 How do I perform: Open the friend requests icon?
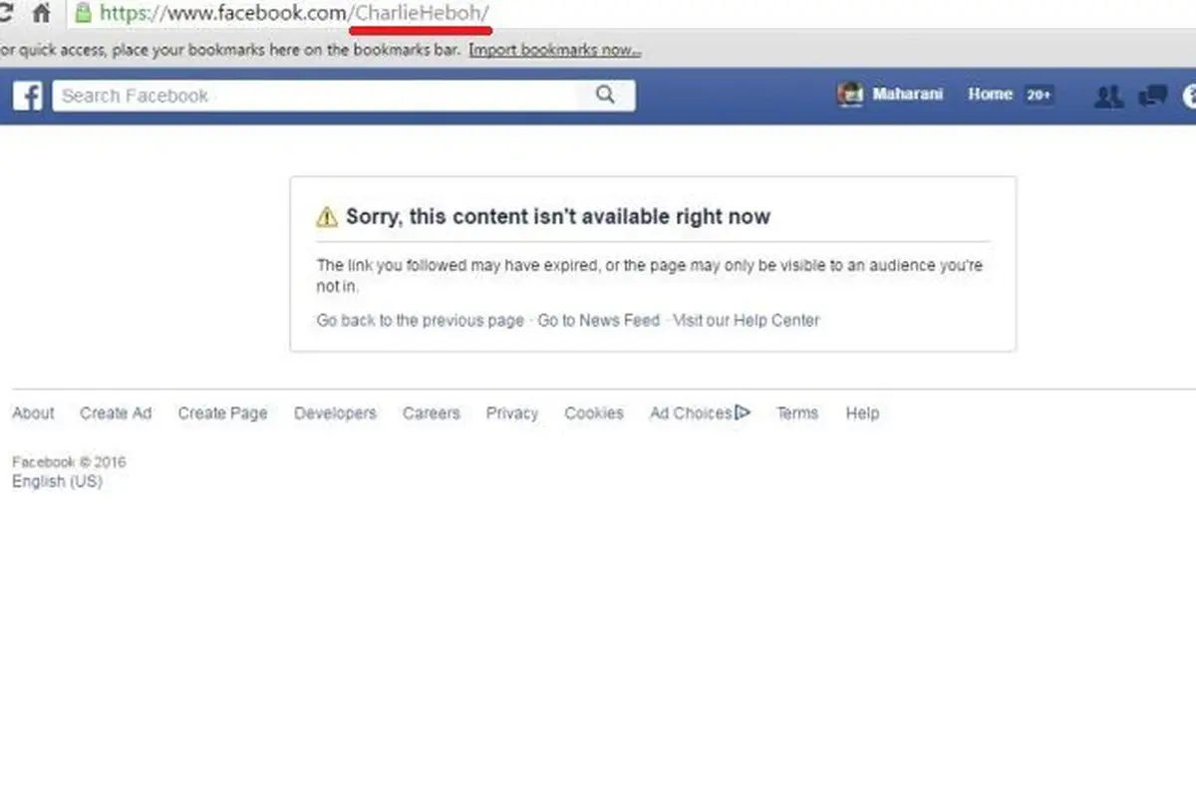[1108, 96]
